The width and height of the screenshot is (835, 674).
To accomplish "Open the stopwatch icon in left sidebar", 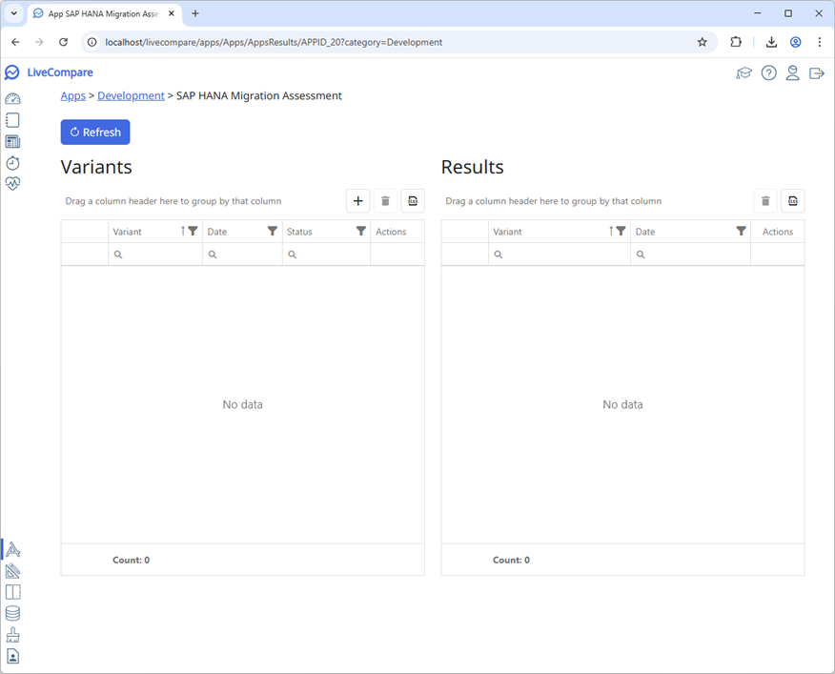I will click(x=12, y=163).
